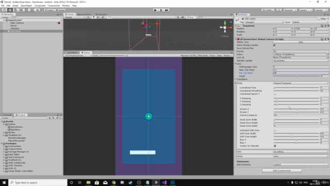Select the Scale tool in the toolbar
The image size is (330, 186).
[x=21, y=10]
